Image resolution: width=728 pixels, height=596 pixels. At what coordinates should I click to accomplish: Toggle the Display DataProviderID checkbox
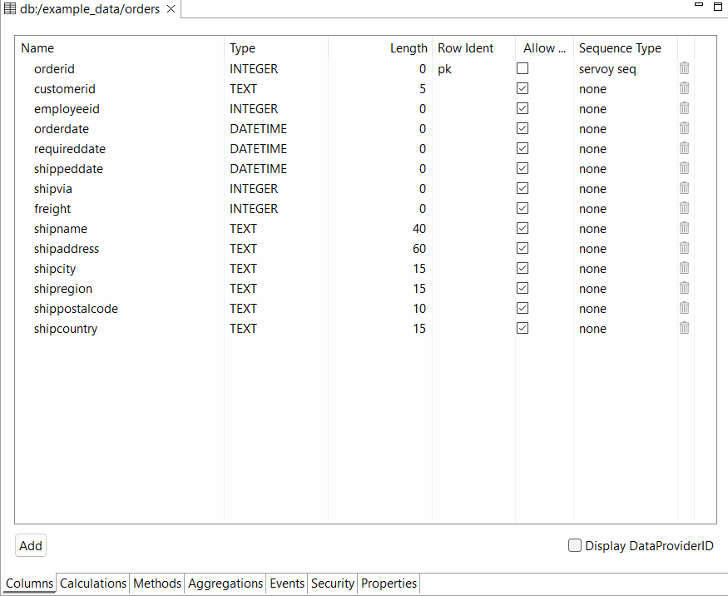pos(575,546)
